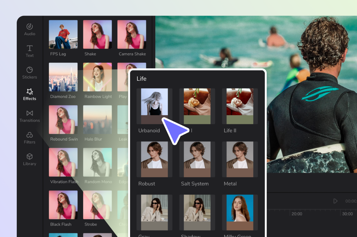
Task: Choose the Shadow filter thumbnail
Action: pos(197,212)
